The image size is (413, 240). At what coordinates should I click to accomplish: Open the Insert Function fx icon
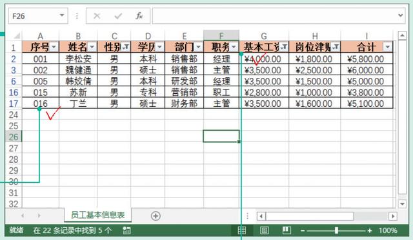139,16
